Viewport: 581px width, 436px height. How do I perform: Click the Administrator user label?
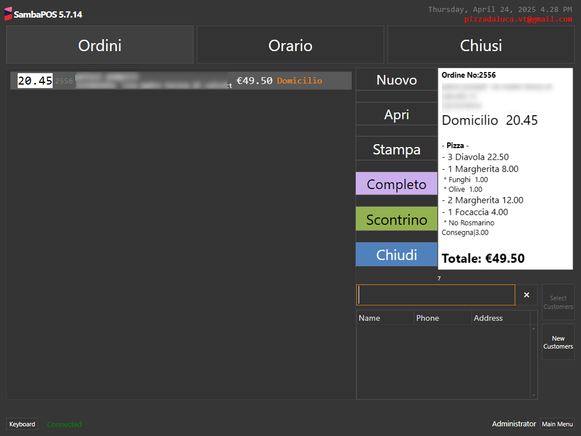pyautogui.click(x=513, y=424)
